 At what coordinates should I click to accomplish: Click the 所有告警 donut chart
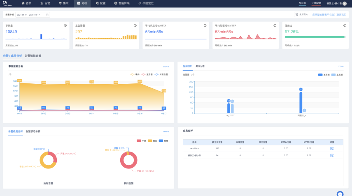point(48,160)
